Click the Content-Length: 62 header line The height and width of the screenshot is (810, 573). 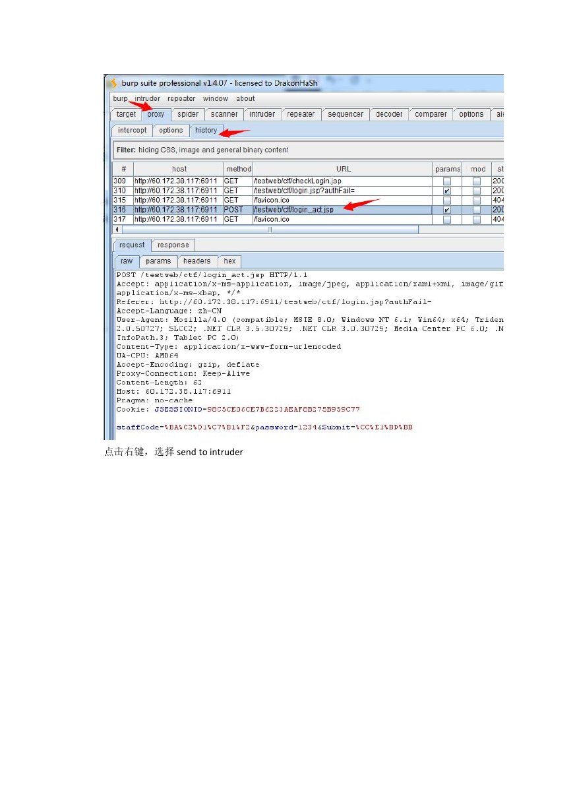[160, 383]
